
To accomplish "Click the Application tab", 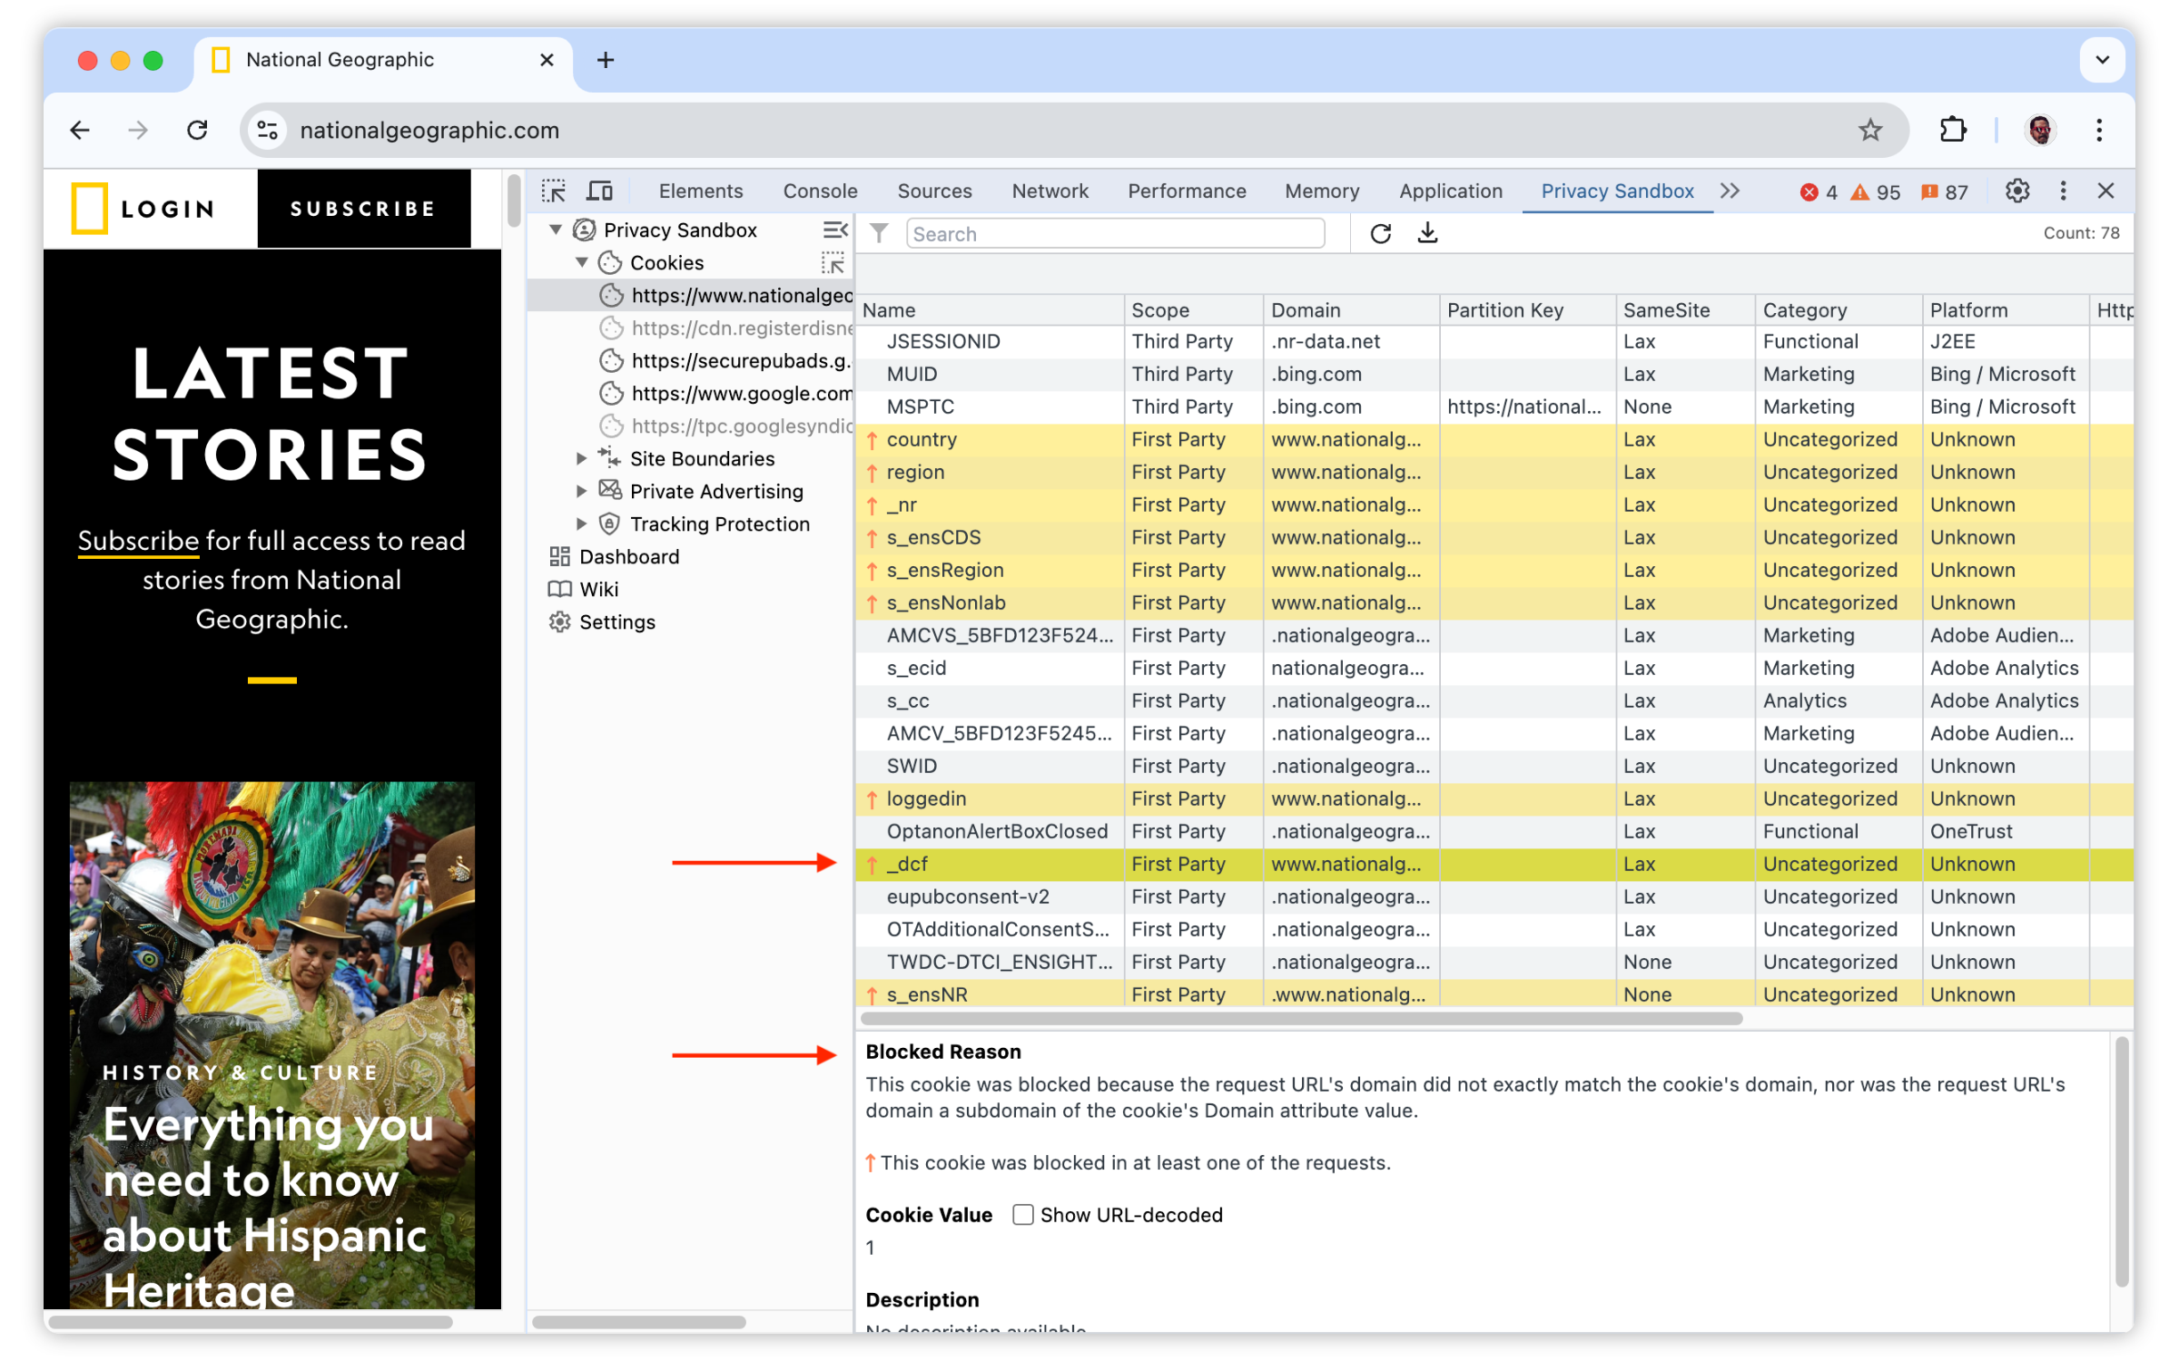I will click(1450, 188).
